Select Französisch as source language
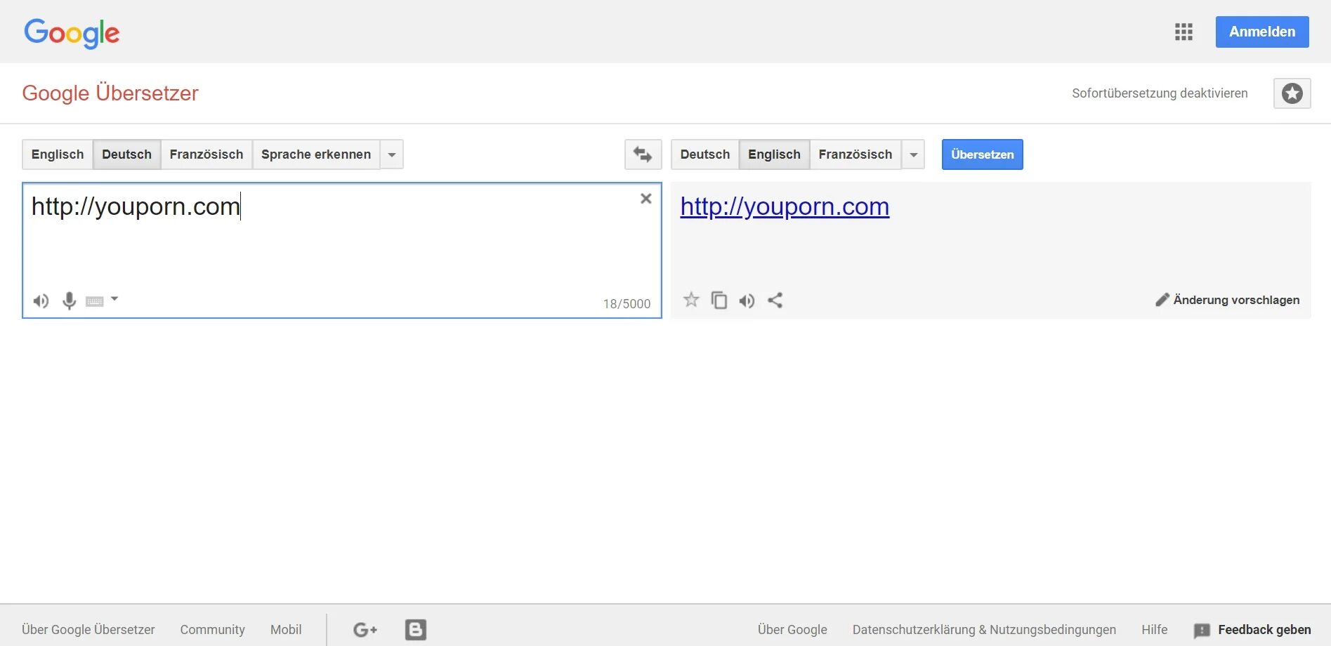This screenshot has height=646, width=1331. point(206,154)
